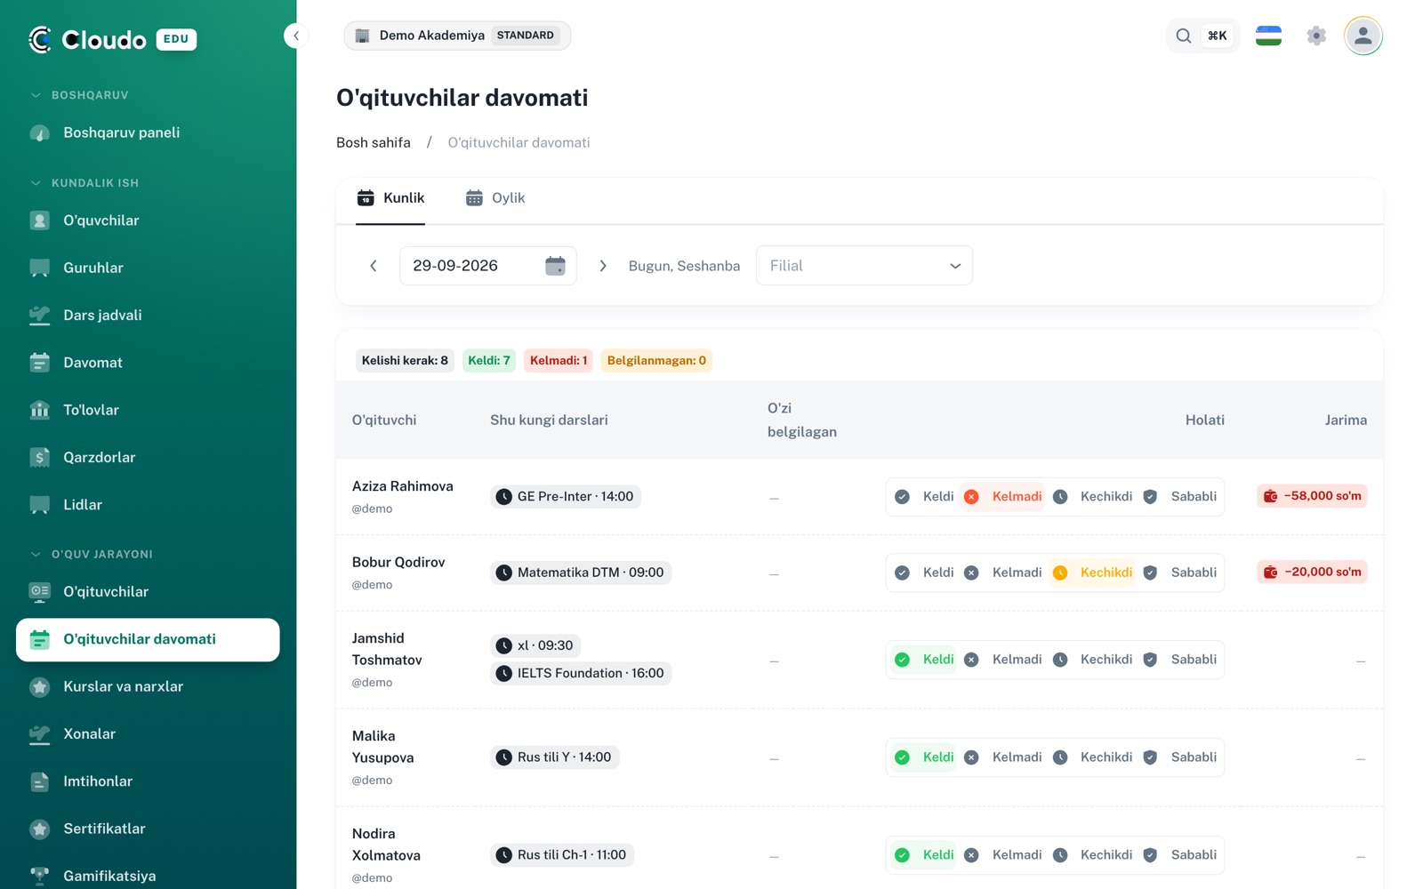Image resolution: width=1423 pixels, height=889 pixels.
Task: Mark Jamshid Toshmatov as Kechikdi
Action: [x=1093, y=660]
